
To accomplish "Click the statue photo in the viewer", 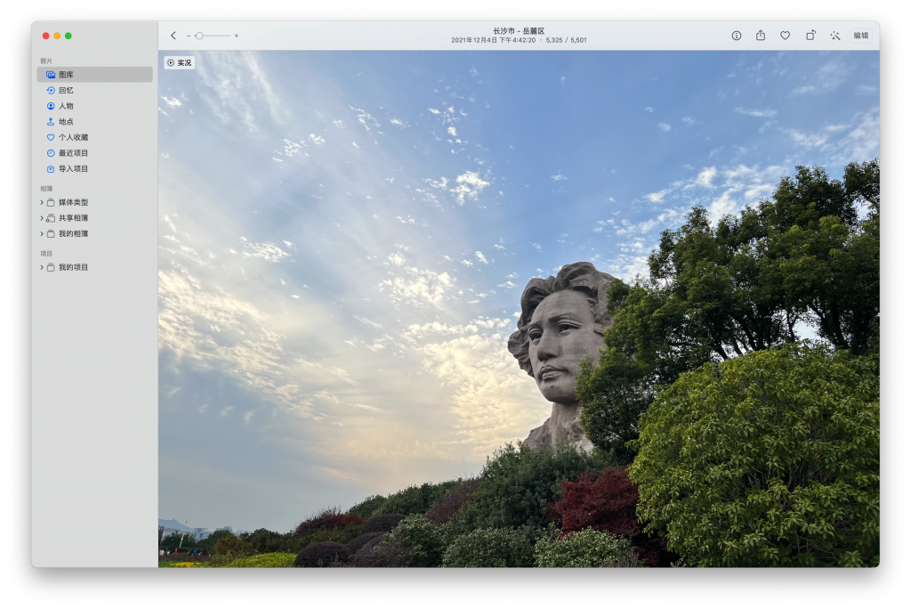I will (519, 308).
